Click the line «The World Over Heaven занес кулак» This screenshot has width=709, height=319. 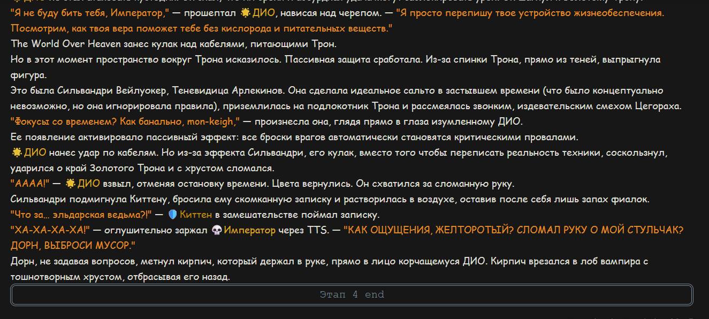point(173,43)
